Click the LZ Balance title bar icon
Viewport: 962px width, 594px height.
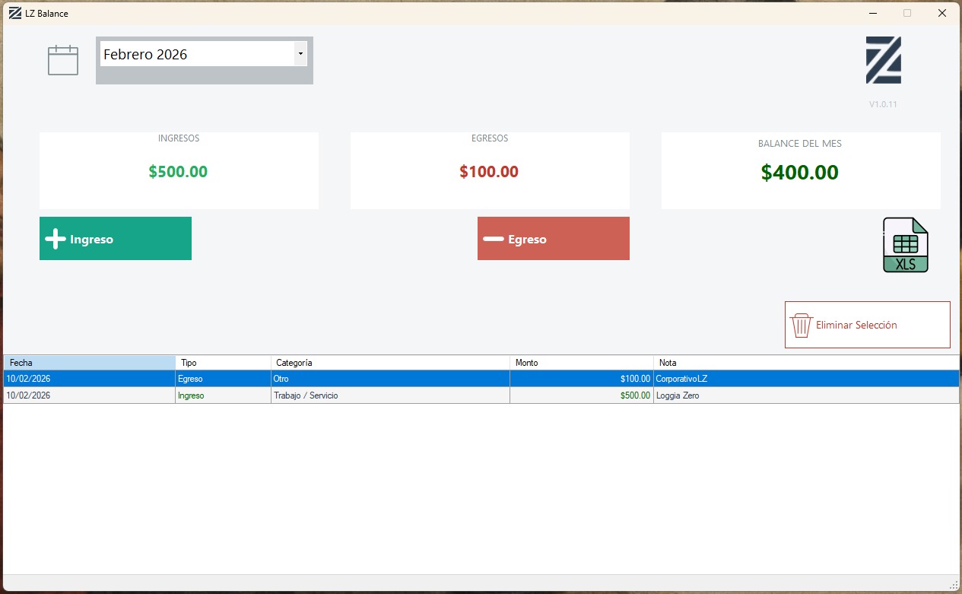[14, 13]
